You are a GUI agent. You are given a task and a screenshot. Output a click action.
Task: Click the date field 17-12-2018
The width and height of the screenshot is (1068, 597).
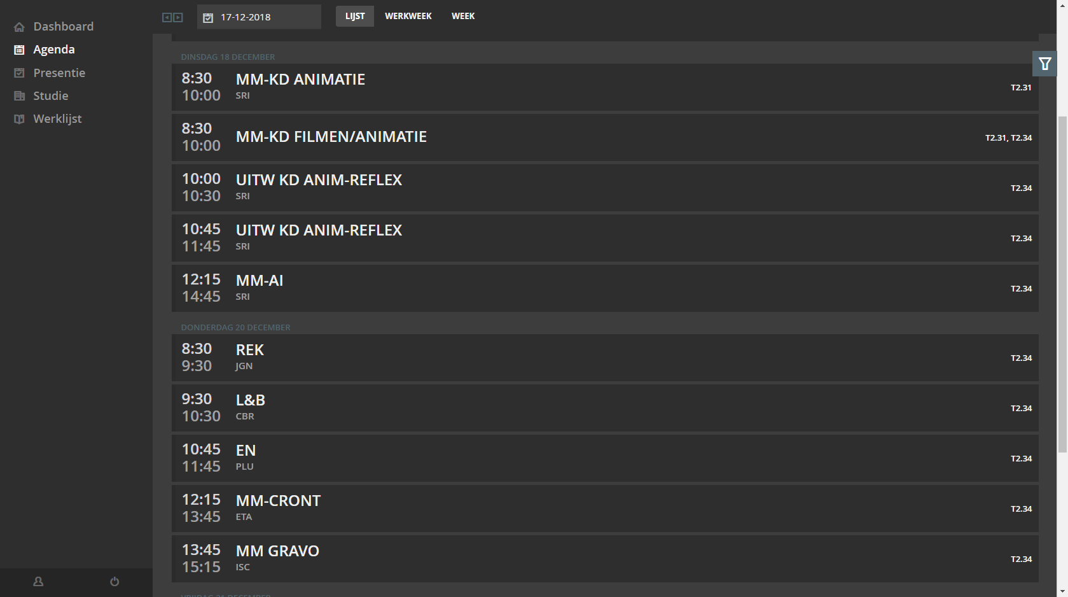tap(259, 17)
